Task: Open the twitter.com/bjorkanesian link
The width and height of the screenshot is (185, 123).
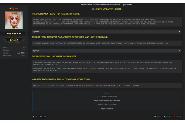Action: pyautogui.click(x=107, y=100)
